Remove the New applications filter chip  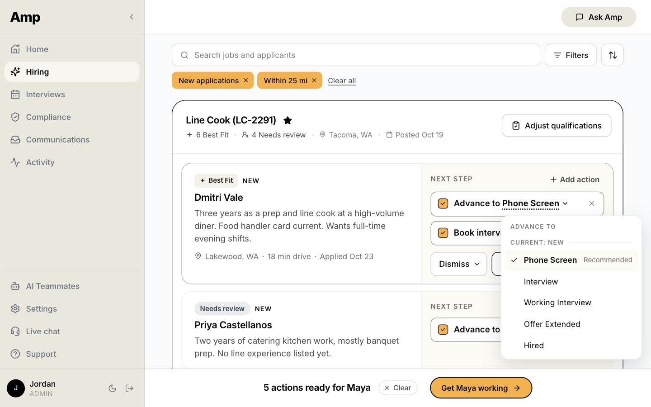coord(246,80)
